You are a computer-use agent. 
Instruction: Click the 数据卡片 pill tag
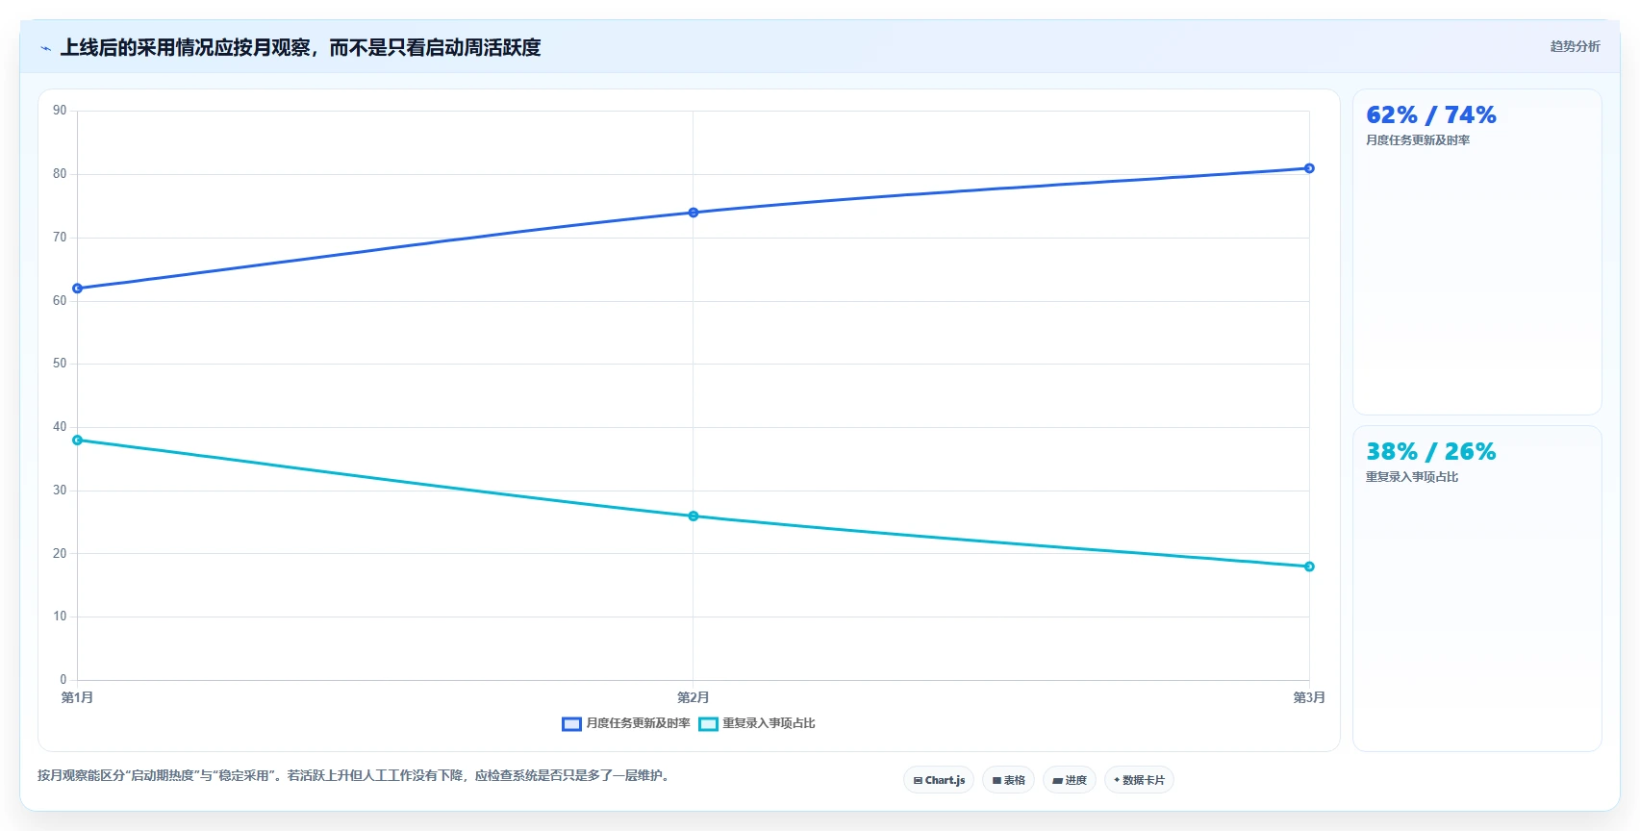point(1139,780)
